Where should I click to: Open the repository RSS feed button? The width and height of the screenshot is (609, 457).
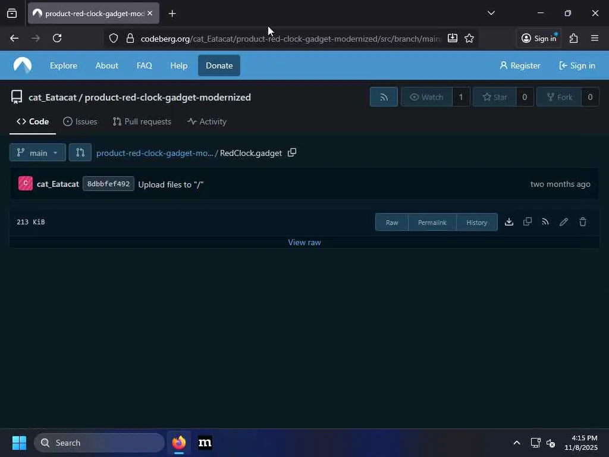(x=384, y=97)
